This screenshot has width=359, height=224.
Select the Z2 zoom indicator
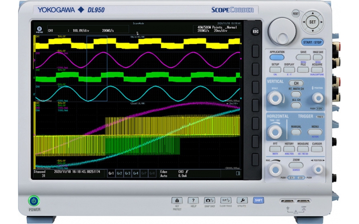[301, 177]
